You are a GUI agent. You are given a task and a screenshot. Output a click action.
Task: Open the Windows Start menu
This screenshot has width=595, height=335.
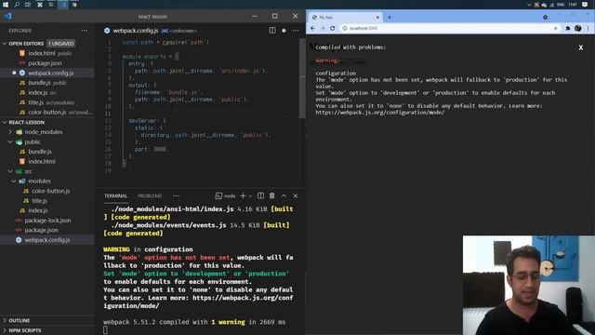(x=6, y=5)
